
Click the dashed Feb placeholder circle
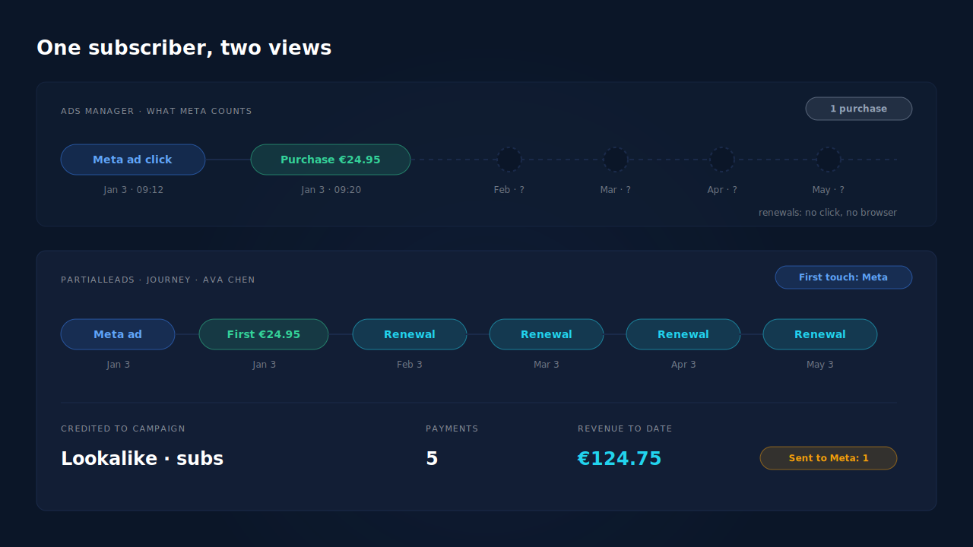pos(509,160)
